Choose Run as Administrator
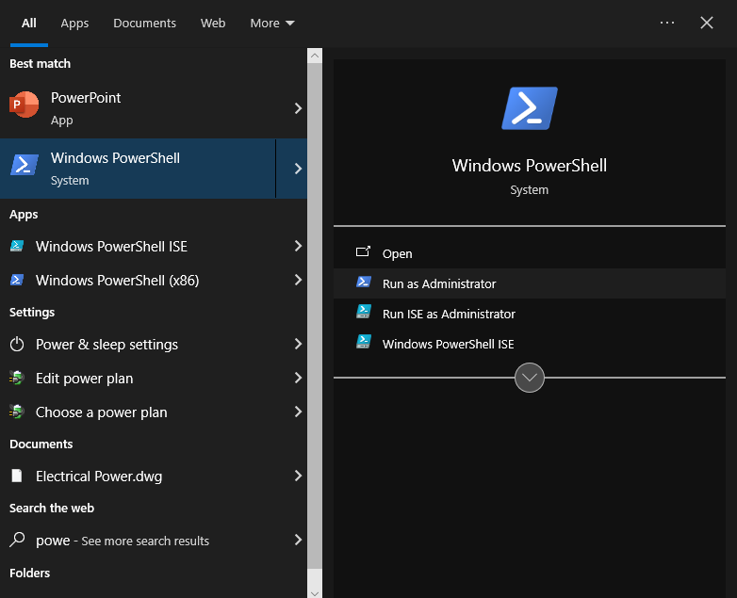 pyautogui.click(x=530, y=283)
